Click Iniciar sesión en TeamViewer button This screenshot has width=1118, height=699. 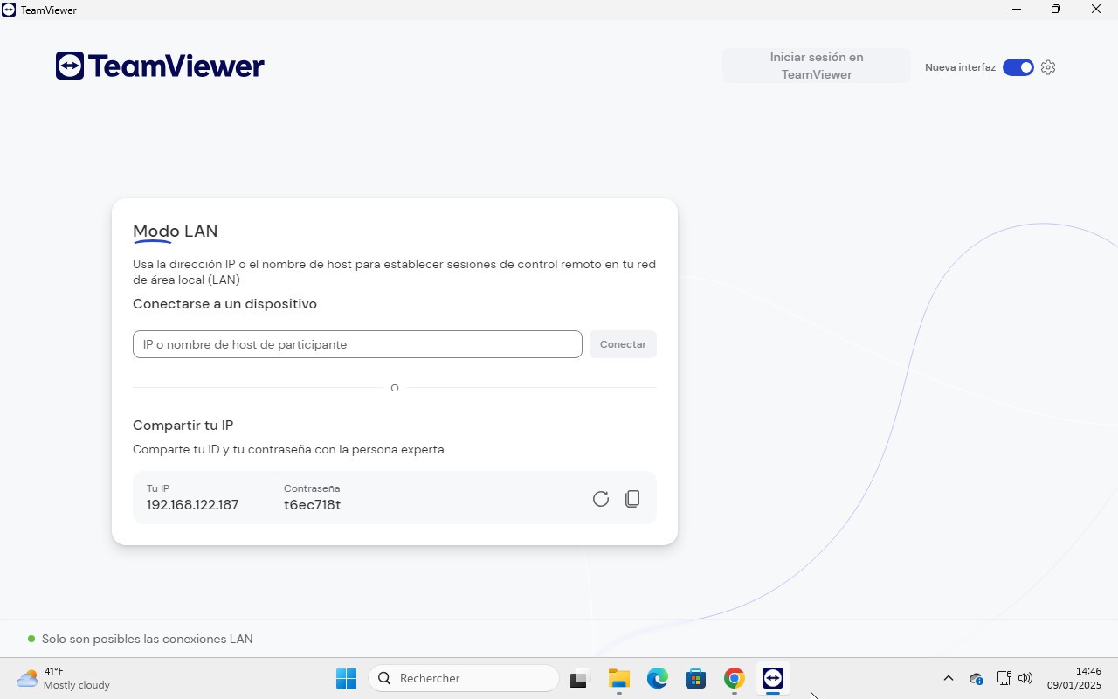coord(816,66)
